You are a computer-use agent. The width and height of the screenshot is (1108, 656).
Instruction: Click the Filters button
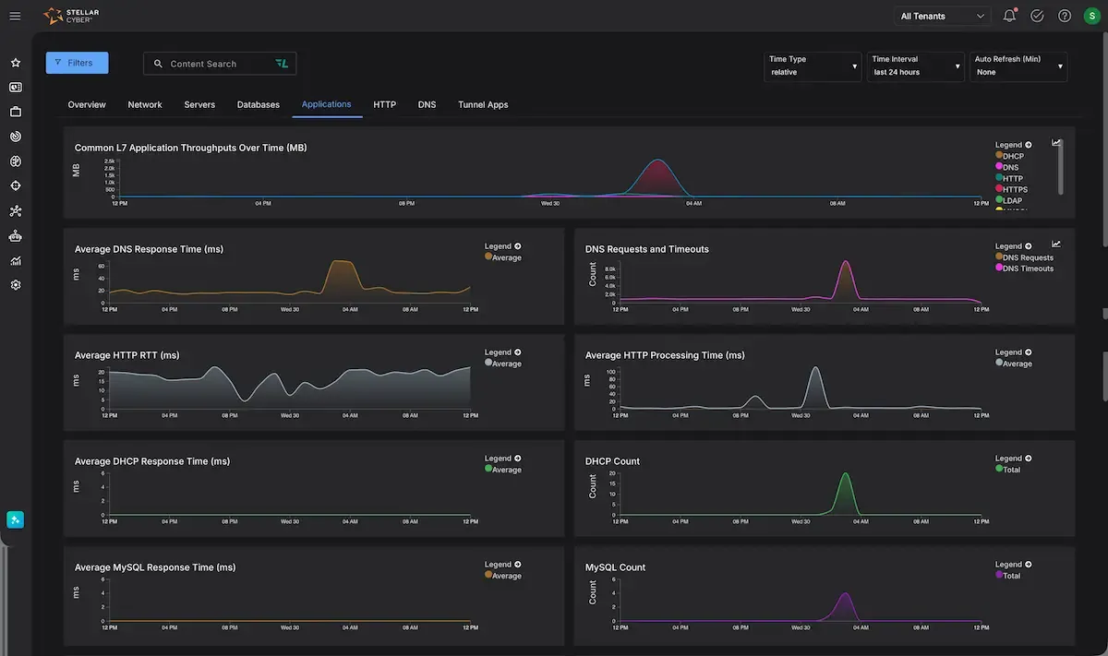(77, 63)
